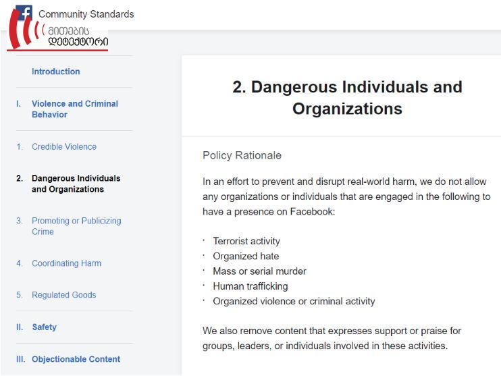Click the Terrorist activity bullet item

[x=246, y=241]
